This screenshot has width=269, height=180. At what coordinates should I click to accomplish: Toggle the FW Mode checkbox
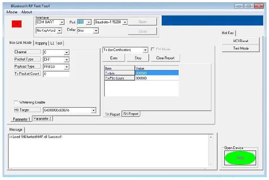tap(153, 49)
